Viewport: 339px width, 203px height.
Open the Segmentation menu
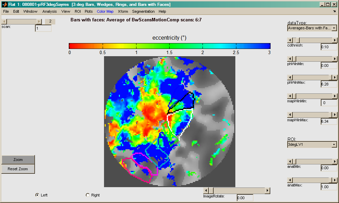[x=143, y=11]
